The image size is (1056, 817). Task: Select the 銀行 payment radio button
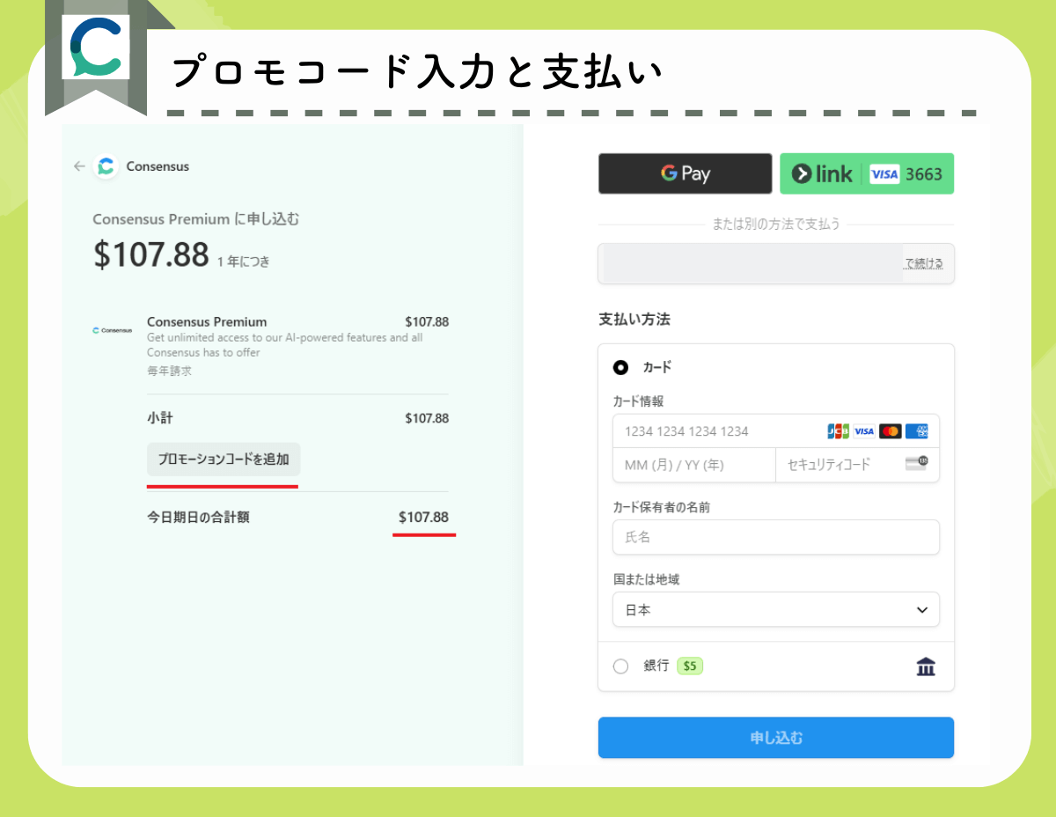point(620,666)
